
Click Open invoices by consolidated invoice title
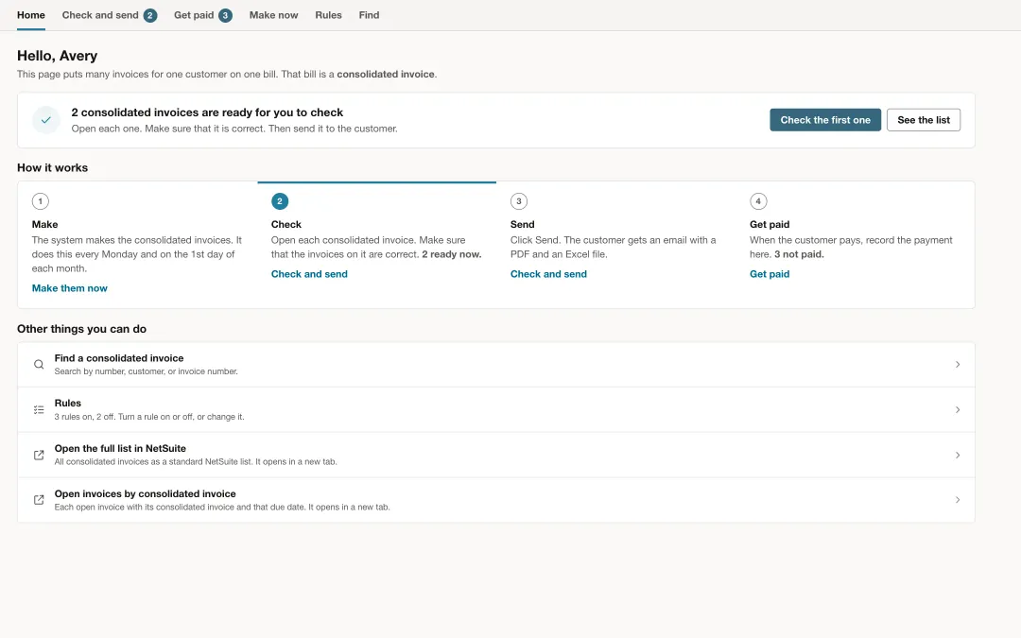point(146,494)
